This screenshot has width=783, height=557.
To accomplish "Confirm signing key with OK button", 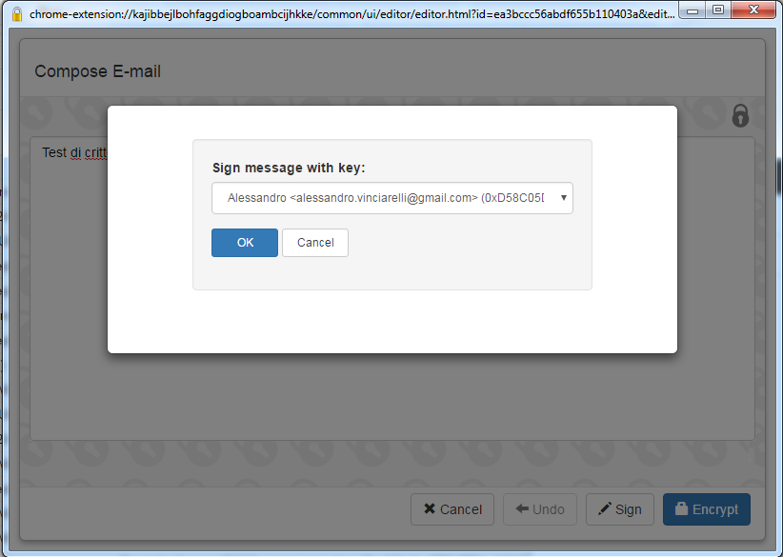I will point(245,243).
